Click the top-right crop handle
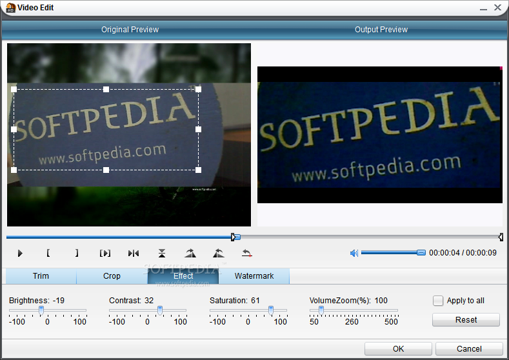Viewport: 509px width, 360px height. (198, 89)
